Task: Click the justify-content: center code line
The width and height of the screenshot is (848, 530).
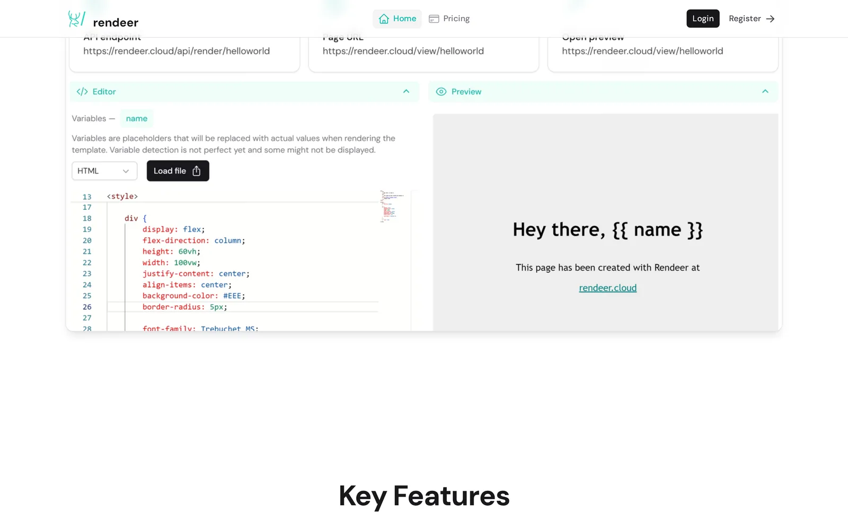Action: pos(196,273)
